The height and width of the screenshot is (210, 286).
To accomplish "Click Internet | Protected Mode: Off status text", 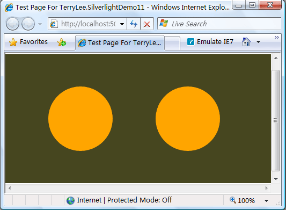I will (124, 200).
